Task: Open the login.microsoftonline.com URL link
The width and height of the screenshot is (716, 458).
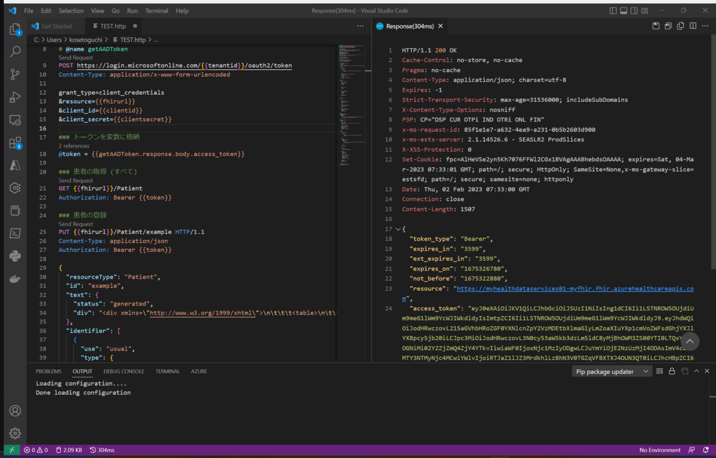Action: click(x=184, y=66)
